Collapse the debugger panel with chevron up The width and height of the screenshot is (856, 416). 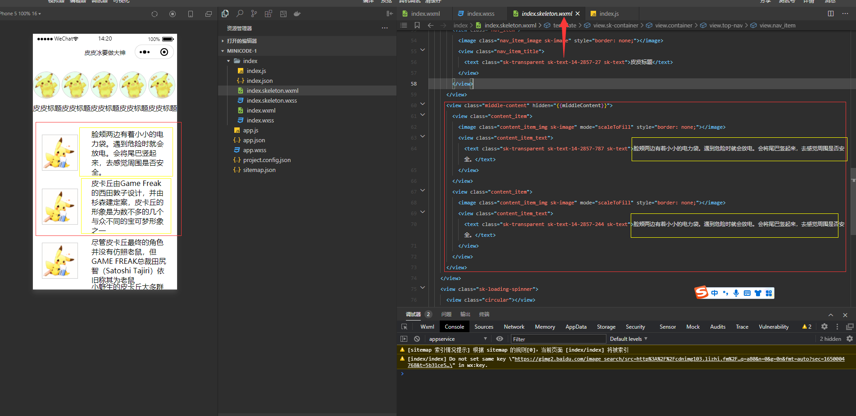(831, 315)
